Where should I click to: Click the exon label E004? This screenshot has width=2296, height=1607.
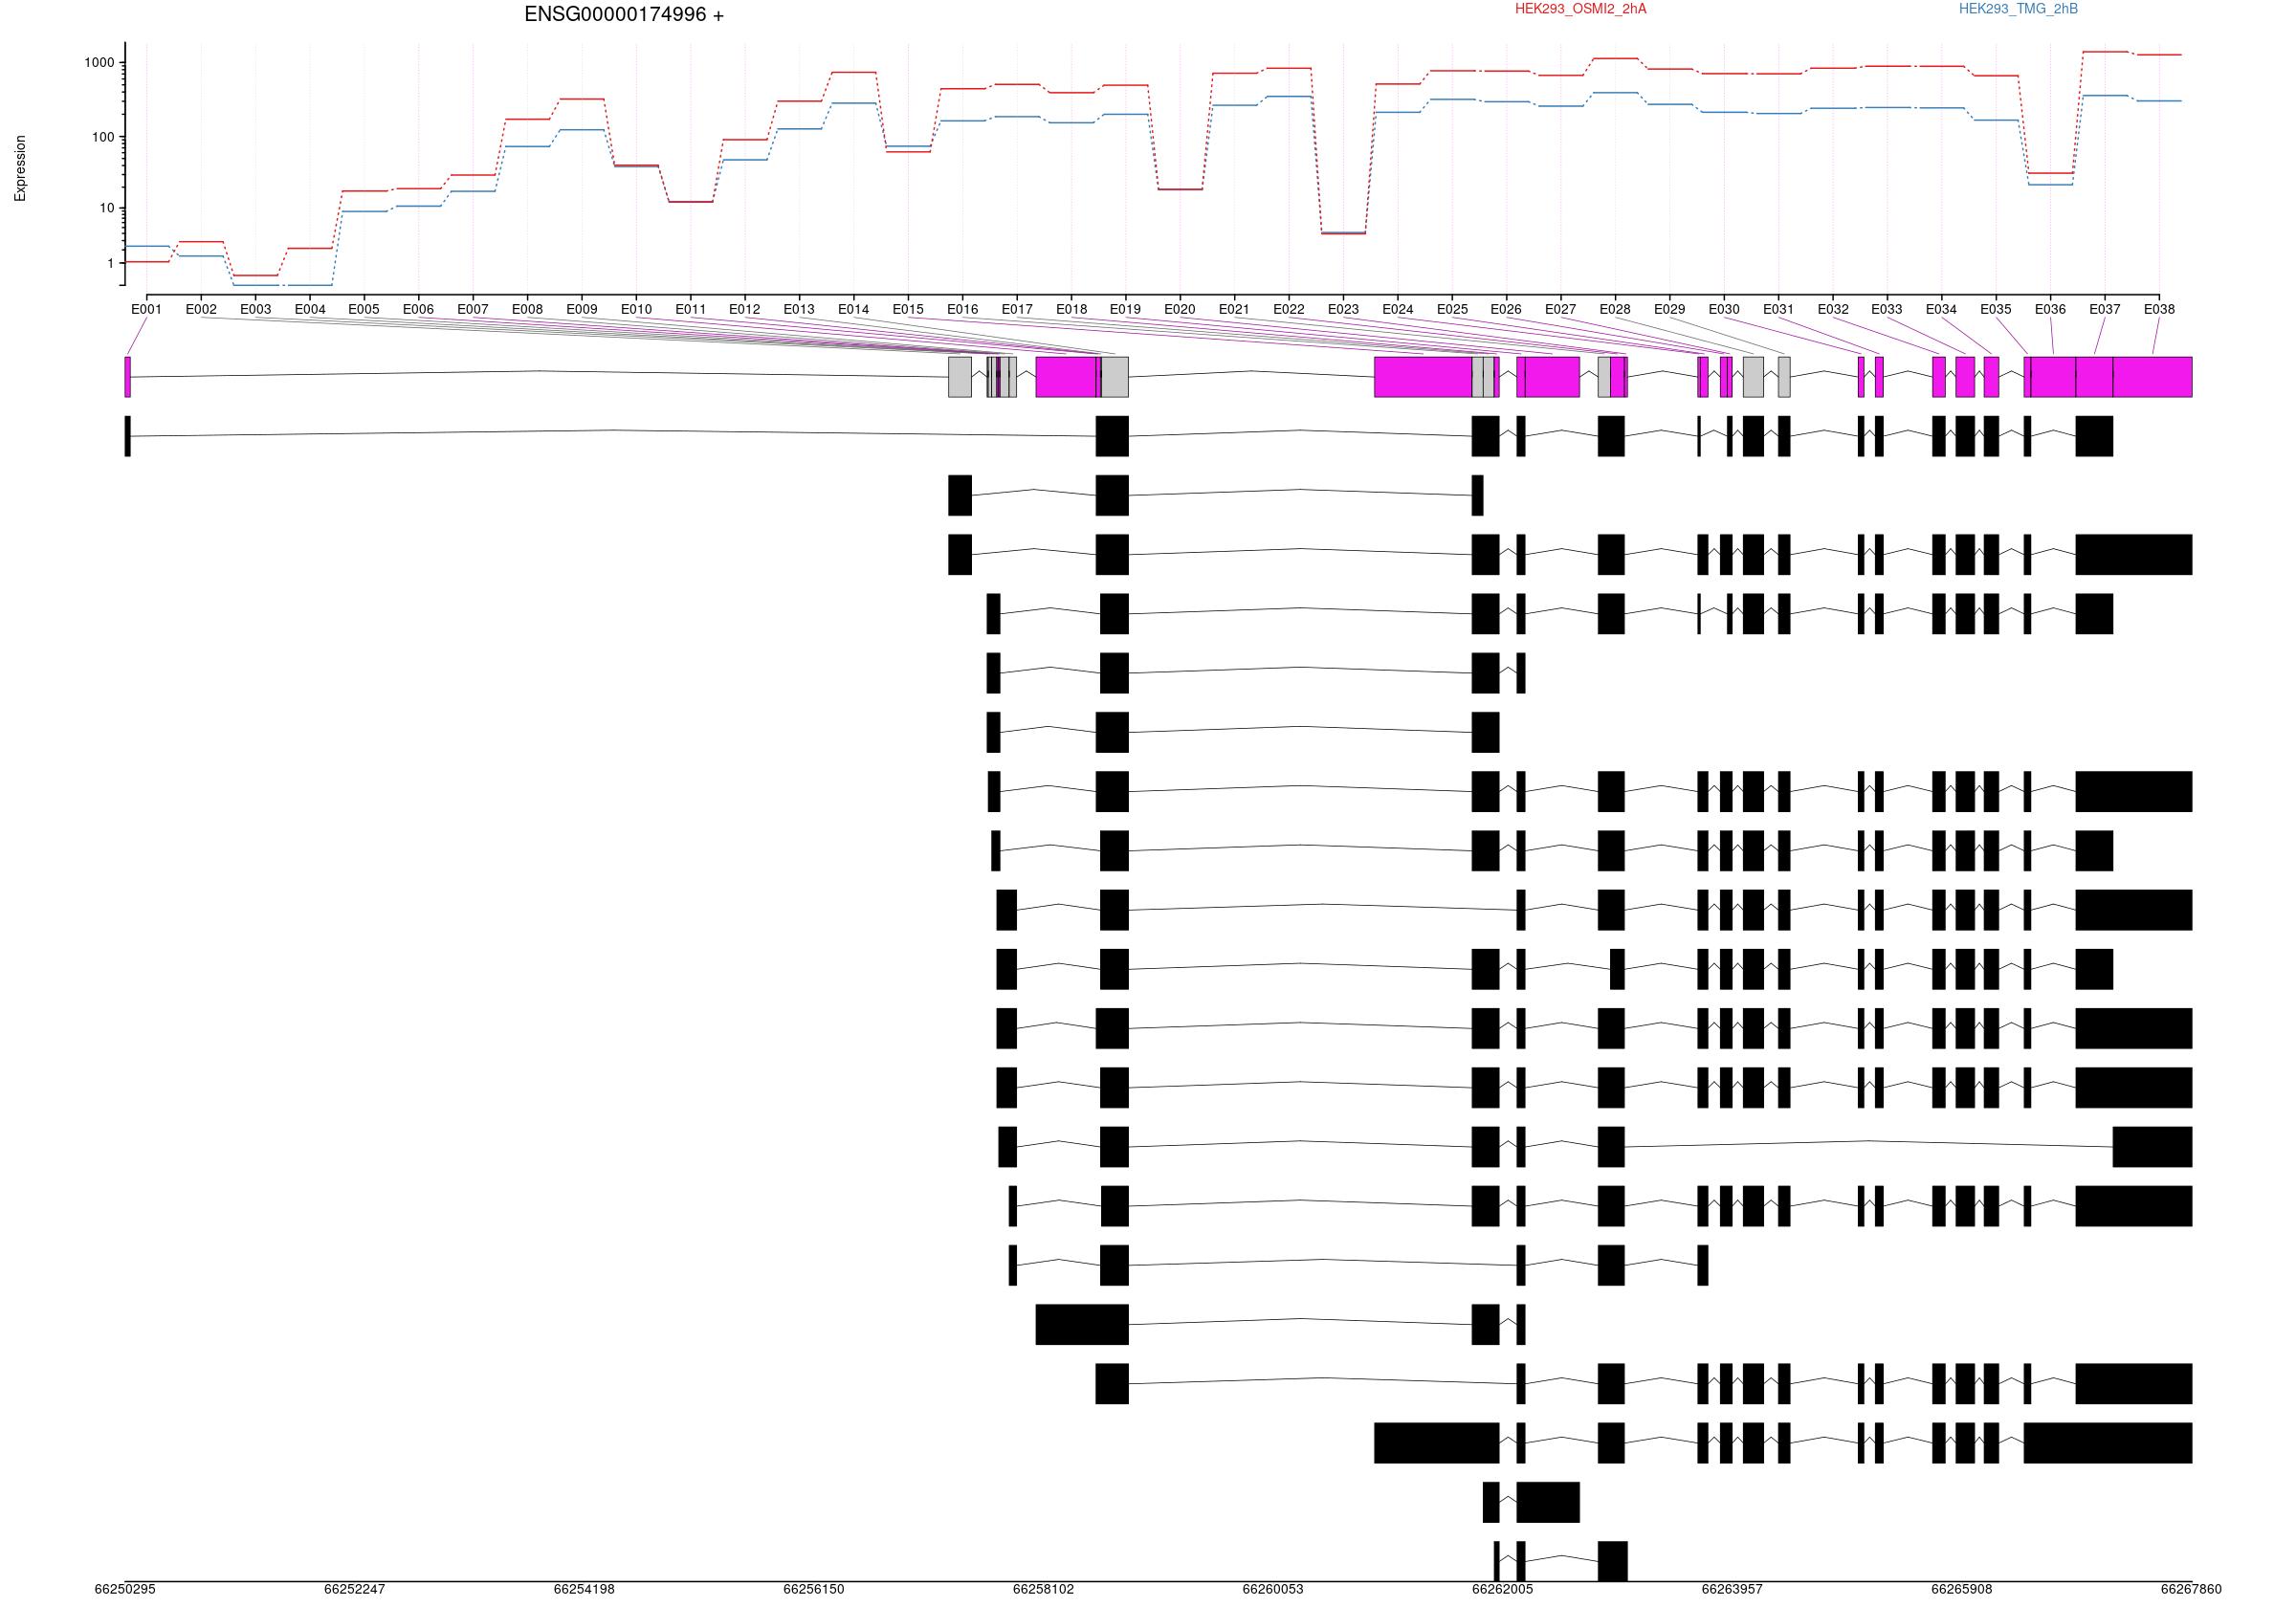pos(310,309)
